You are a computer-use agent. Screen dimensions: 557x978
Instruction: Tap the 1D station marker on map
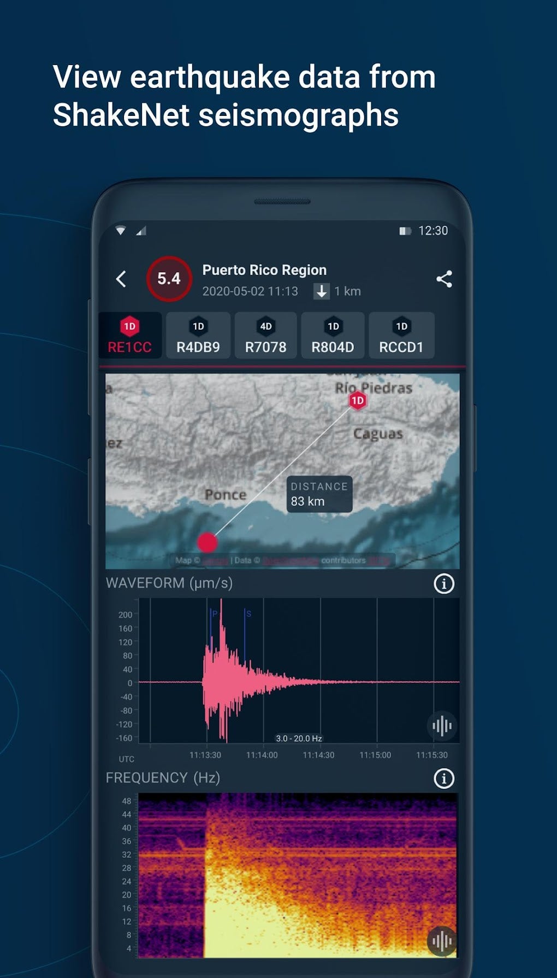point(358,401)
